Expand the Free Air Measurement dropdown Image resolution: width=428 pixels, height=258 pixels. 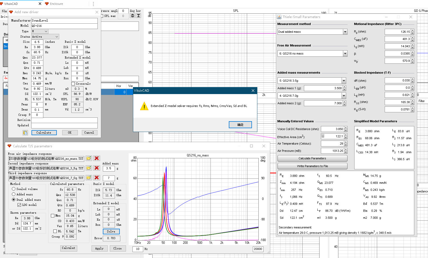point(345,53)
